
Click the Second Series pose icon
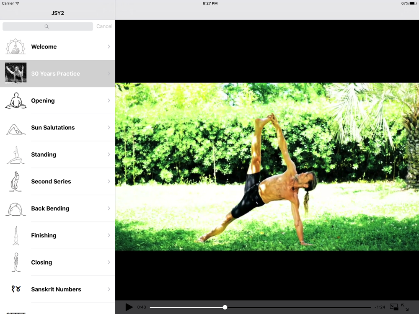point(16,181)
